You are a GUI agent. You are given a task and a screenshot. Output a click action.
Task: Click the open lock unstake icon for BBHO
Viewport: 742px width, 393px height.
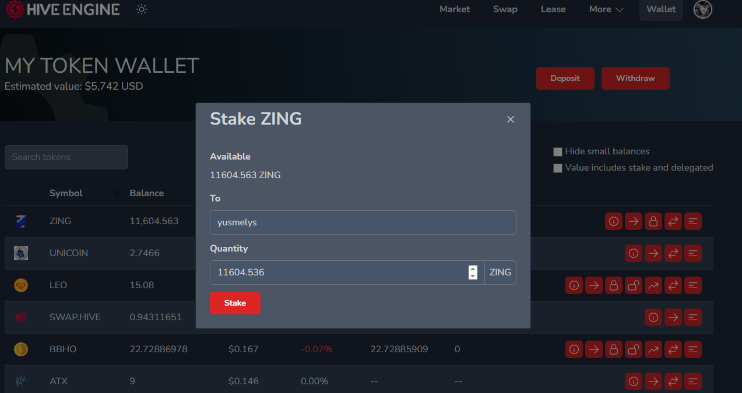click(x=634, y=349)
